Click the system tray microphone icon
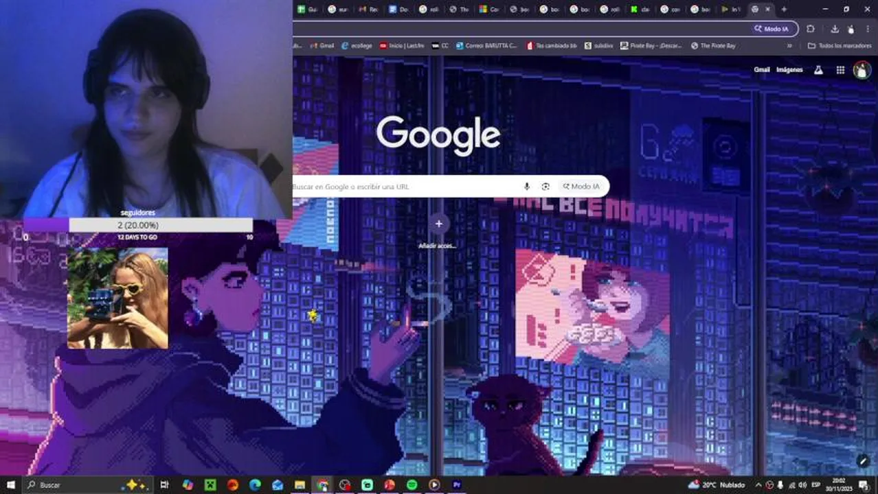 click(780, 485)
